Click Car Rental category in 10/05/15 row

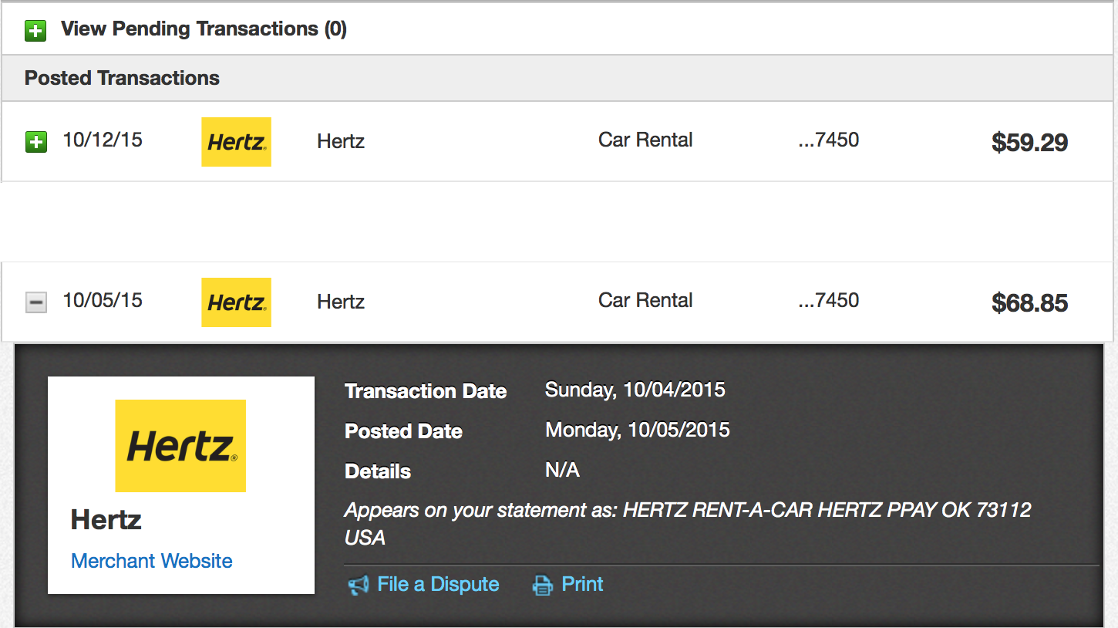(645, 300)
